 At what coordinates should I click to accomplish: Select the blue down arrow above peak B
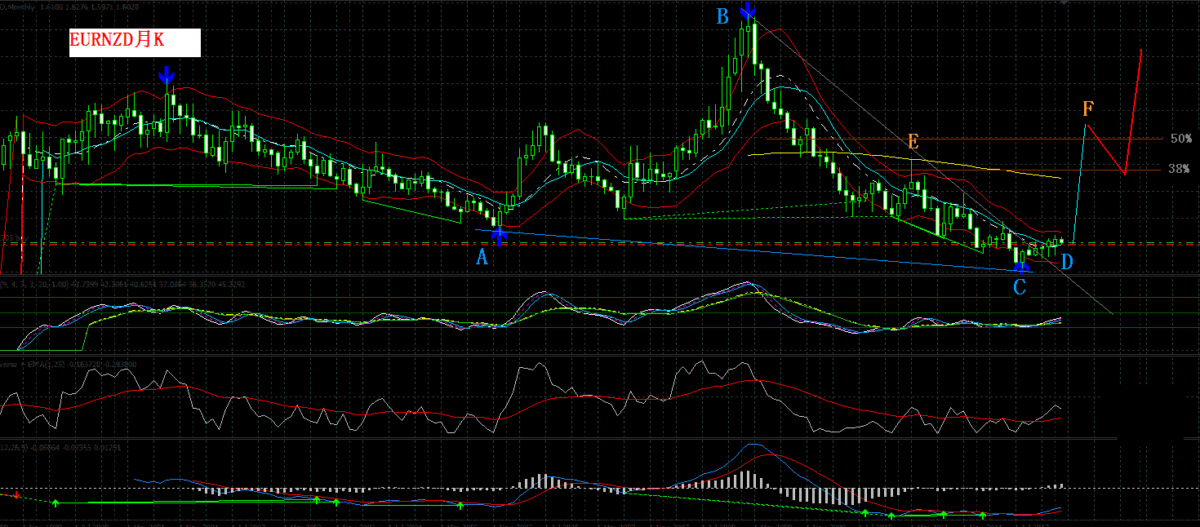pyautogui.click(x=747, y=10)
